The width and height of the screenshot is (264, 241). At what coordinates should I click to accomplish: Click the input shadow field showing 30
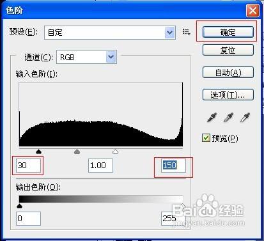tap(28, 166)
